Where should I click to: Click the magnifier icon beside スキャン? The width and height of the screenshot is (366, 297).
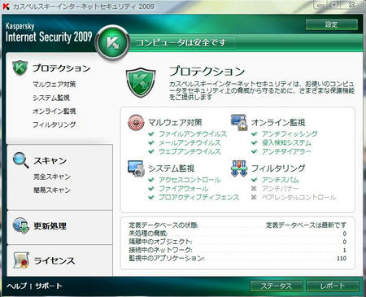pos(20,160)
